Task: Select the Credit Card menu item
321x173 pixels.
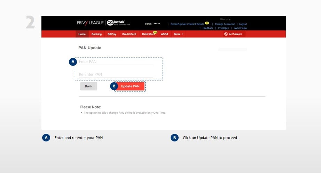Action: (129, 34)
